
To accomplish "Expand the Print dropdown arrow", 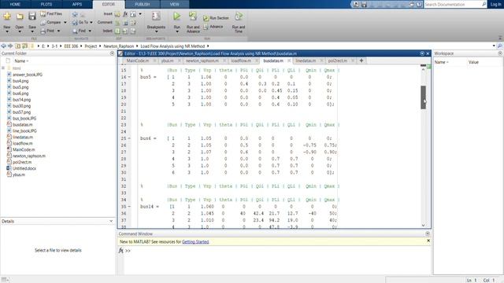I will tap(58, 31).
